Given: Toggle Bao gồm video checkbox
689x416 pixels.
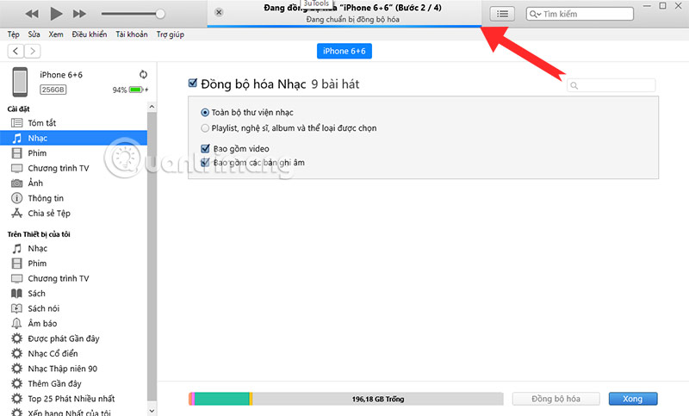Looking at the screenshot, I should [x=205, y=148].
